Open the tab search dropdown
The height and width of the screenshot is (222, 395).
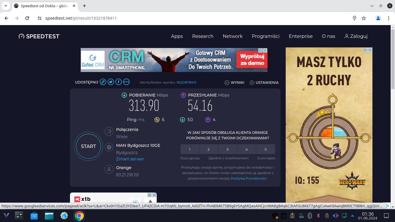tap(5, 6)
